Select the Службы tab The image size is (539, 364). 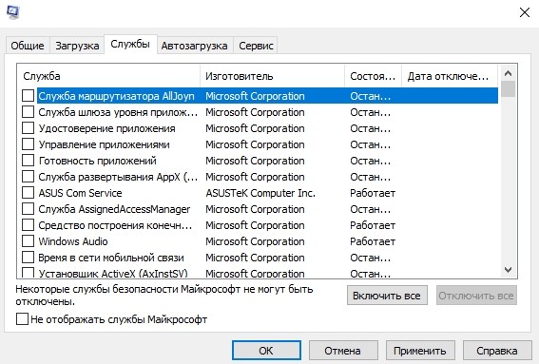coord(130,44)
